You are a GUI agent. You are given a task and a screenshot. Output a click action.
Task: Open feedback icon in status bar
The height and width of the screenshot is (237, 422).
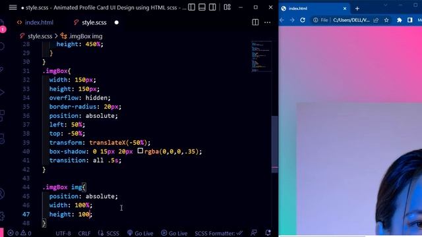(x=253, y=233)
